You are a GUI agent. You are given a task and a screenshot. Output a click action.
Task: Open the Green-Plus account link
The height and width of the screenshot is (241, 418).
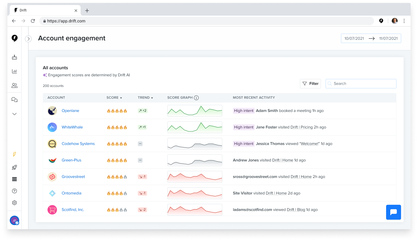coord(71,160)
